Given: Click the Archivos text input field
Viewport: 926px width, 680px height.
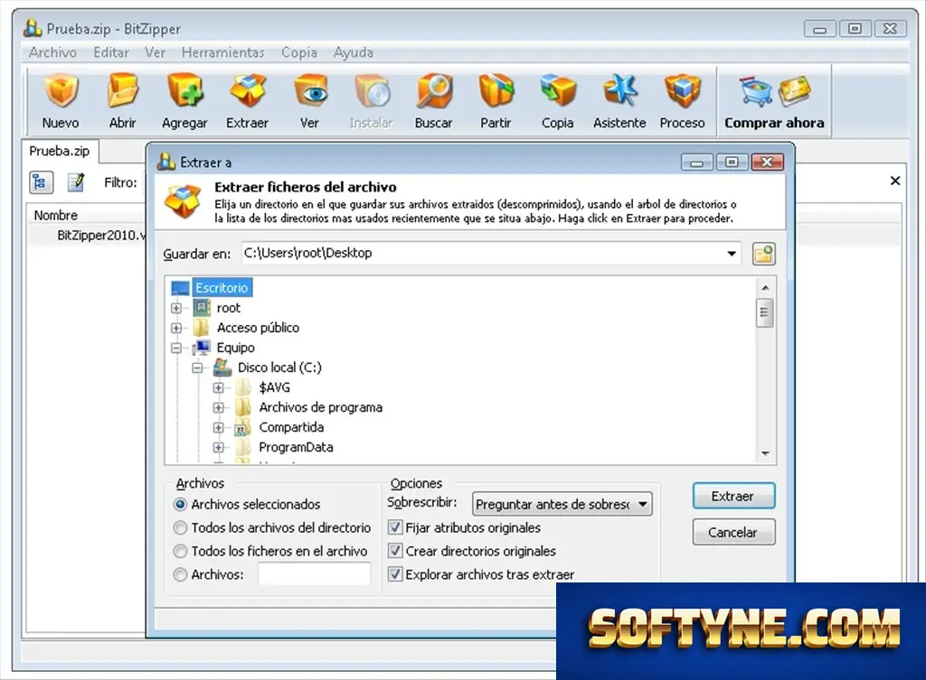Looking at the screenshot, I should click(x=314, y=573).
